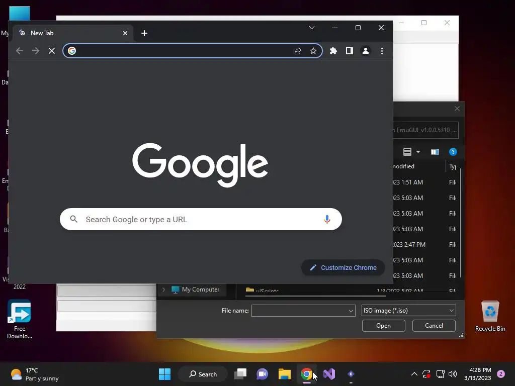Toggle preview pane icon in file dialog
515x386 pixels.
pos(435,152)
